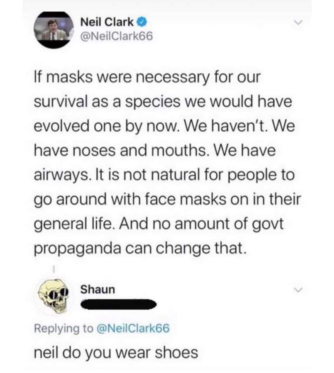Click the reply thread connector line

(53, 269)
